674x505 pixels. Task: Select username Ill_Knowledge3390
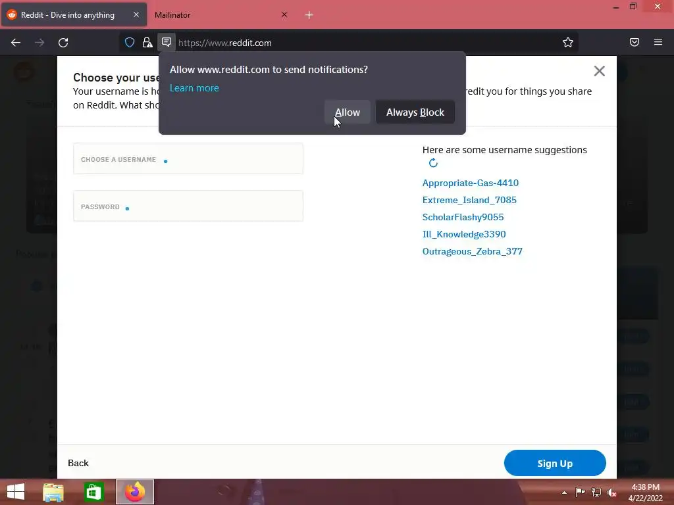tap(464, 235)
